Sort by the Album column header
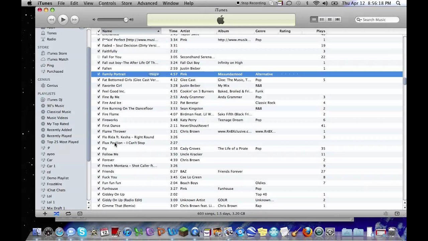The width and height of the screenshot is (428, 241). (x=235, y=31)
